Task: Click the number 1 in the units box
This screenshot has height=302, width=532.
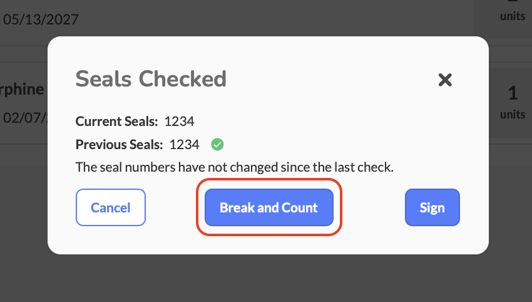Action: click(513, 94)
